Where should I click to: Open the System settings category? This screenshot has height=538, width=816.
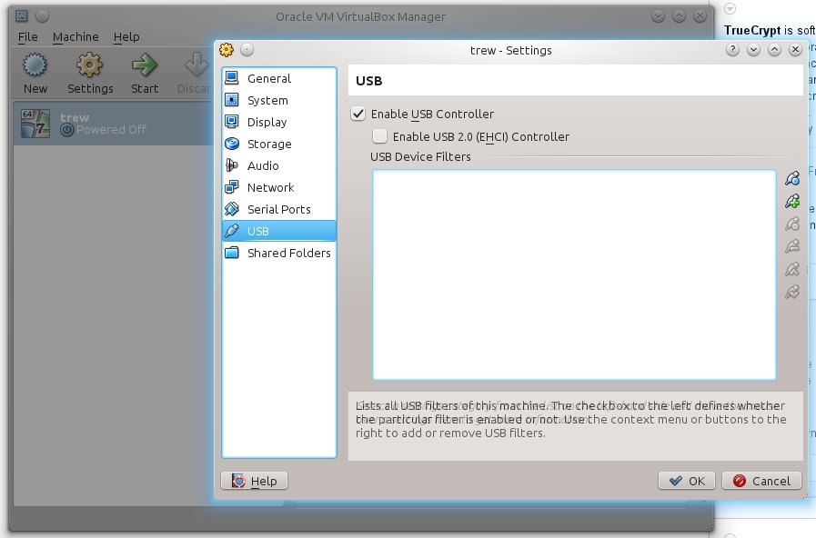point(279,100)
